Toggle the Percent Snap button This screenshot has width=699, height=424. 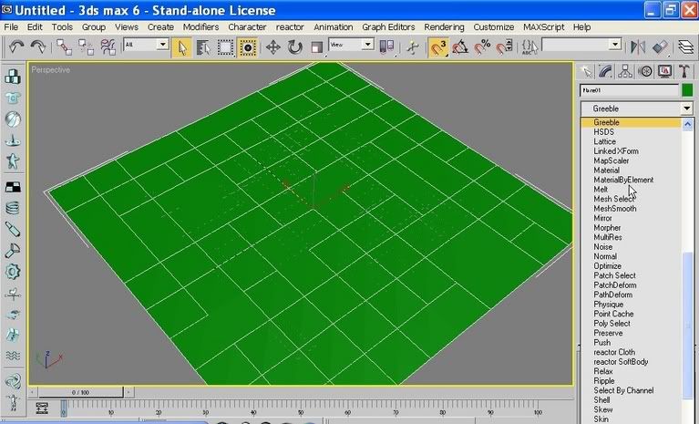[x=482, y=47]
